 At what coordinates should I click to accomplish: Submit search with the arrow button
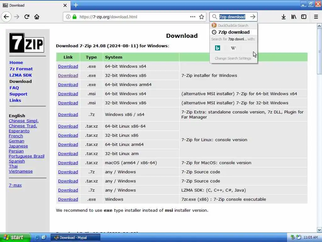pyautogui.click(x=253, y=17)
